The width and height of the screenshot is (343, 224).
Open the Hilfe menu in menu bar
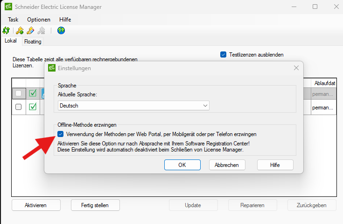[x=65, y=20]
